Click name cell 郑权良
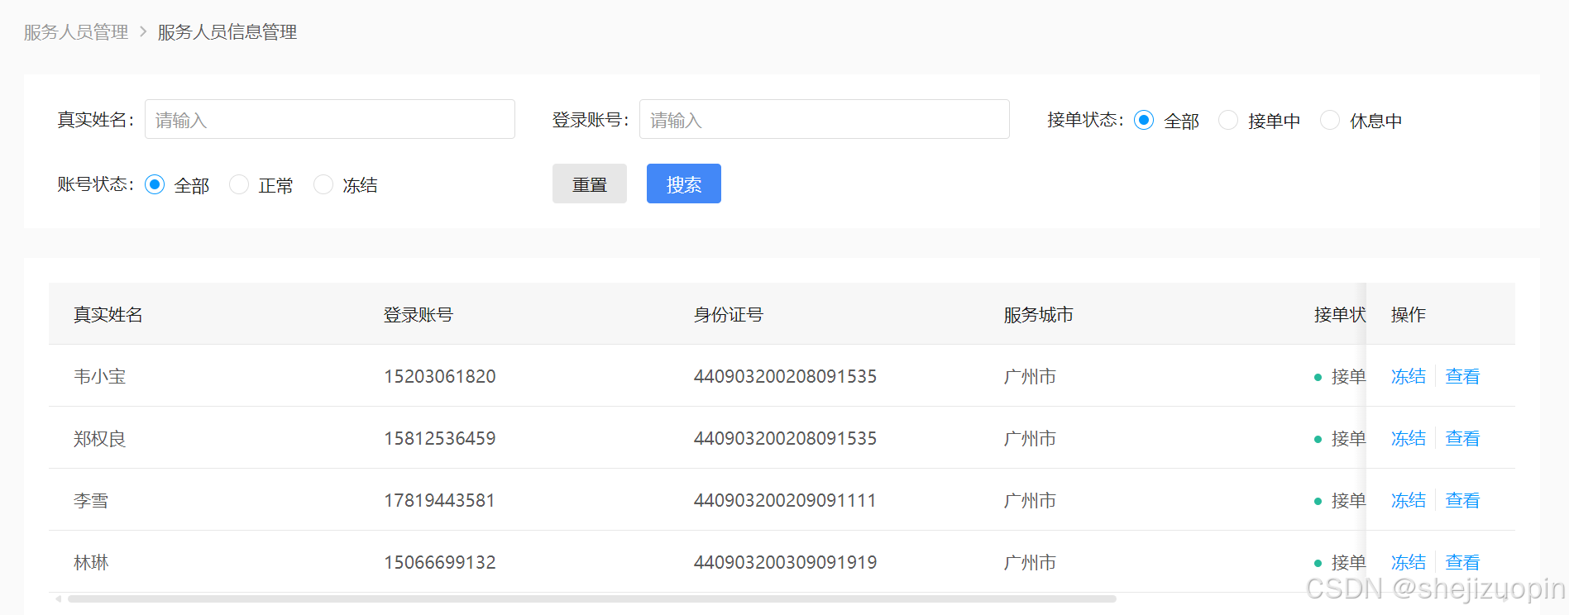 (x=100, y=438)
